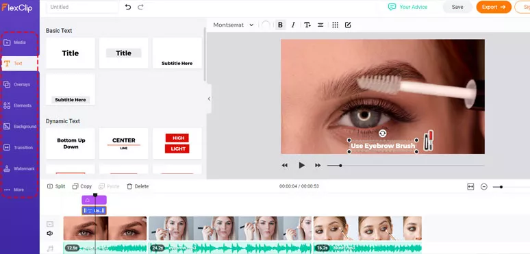Click the preview progress slider
This screenshot has width=530, height=254.
405,166
